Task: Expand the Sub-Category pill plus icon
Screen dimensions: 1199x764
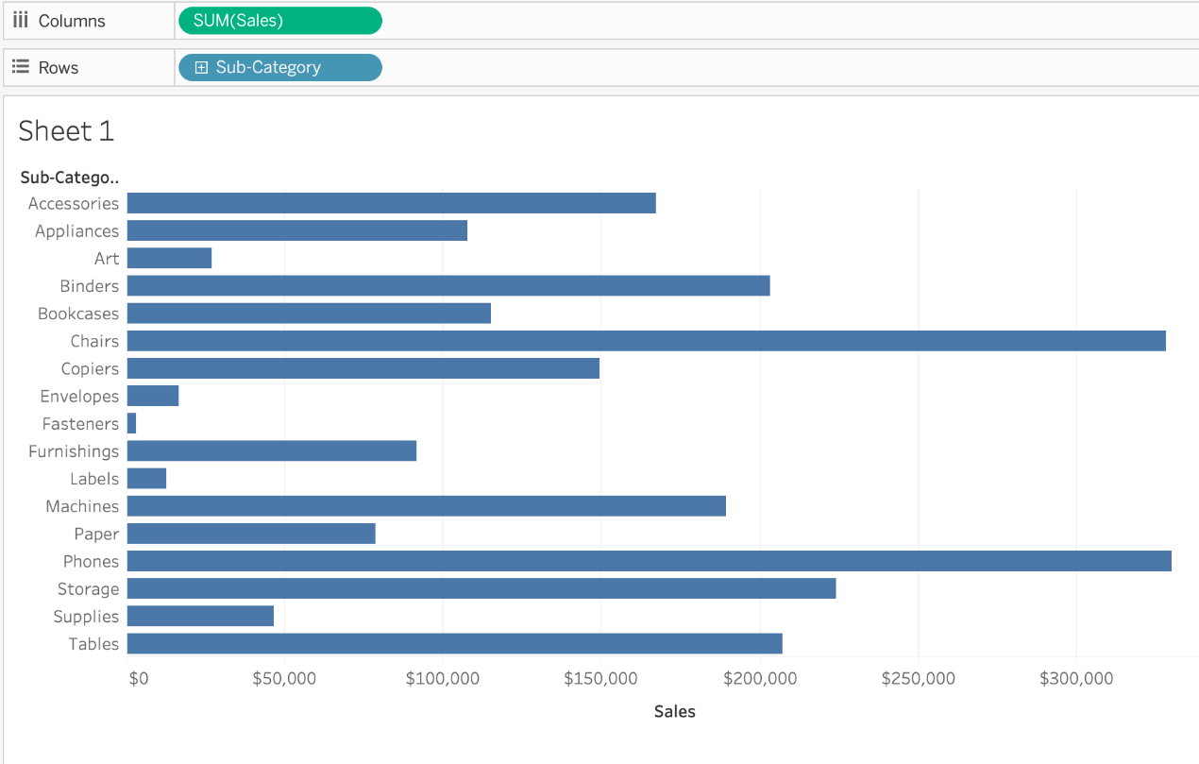Action: click(x=201, y=68)
